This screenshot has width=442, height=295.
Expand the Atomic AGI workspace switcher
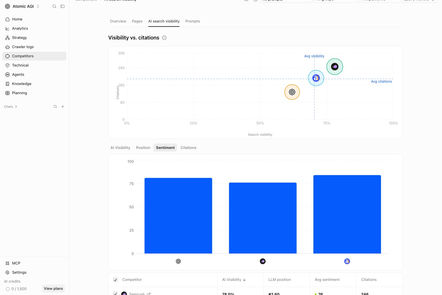coord(38,6)
